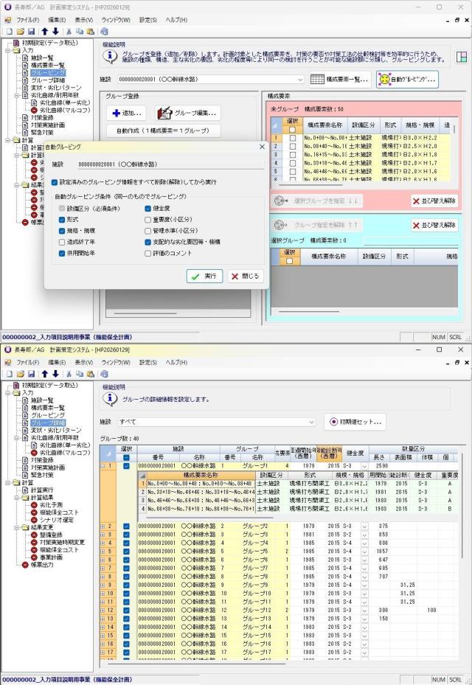This screenshot has height=685, width=472.
Task: Click the Copy icon in lower window toolbar
Action: click(80, 374)
